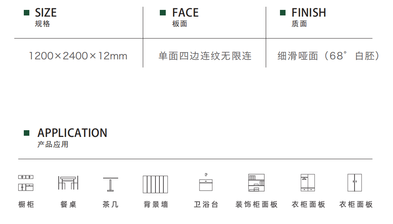Click the FINISH 质面 heading
The height and width of the screenshot is (224, 393).
[309, 17]
